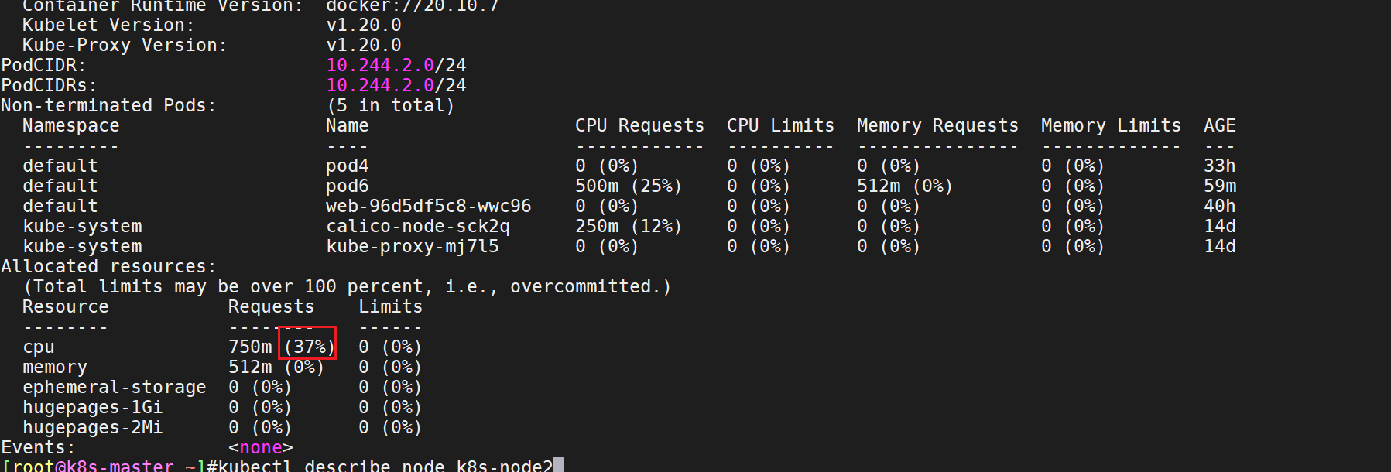Click the ephemeral-storage resource row
The height and width of the screenshot is (472, 1391).
(x=223, y=387)
